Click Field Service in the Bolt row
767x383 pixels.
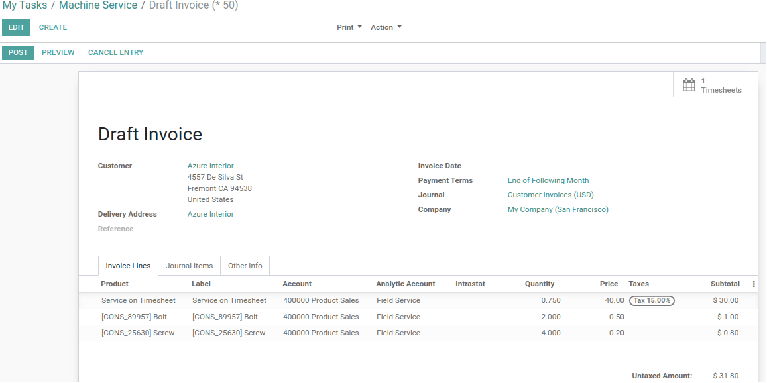click(398, 317)
